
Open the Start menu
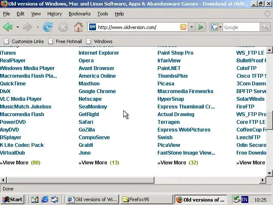(12, 199)
